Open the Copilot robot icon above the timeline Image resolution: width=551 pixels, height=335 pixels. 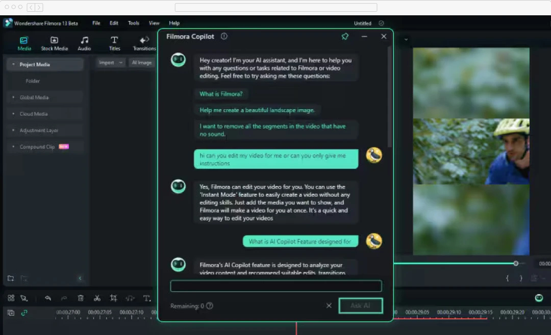pyautogui.click(x=539, y=298)
